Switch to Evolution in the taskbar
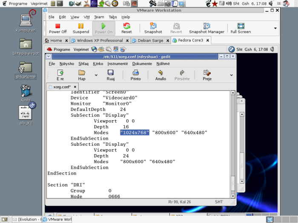Image resolution: width=298 pixels, height=223 pixels. click(x=27, y=220)
